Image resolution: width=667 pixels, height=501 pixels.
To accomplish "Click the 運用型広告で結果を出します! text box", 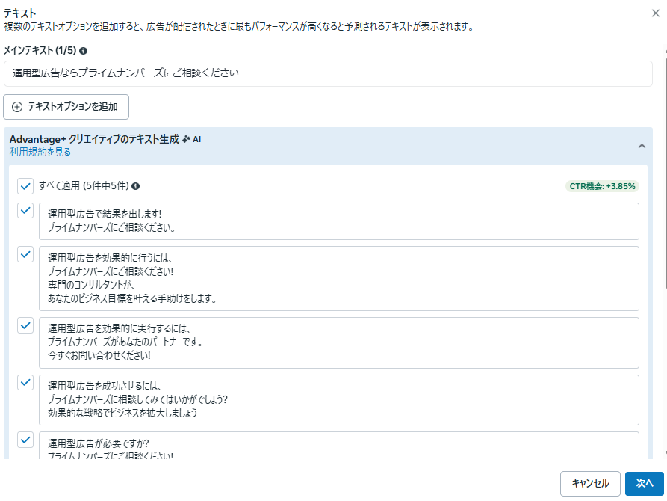I will click(x=338, y=221).
